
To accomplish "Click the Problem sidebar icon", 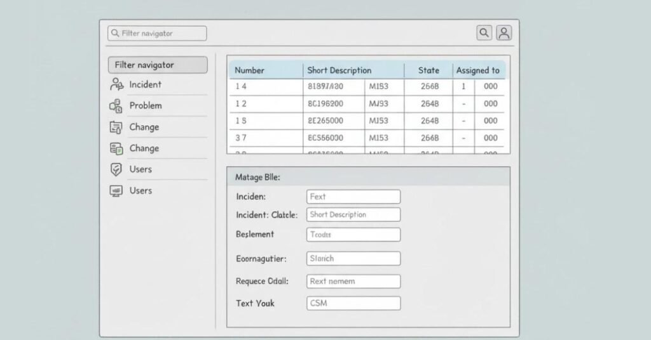I will (x=116, y=105).
